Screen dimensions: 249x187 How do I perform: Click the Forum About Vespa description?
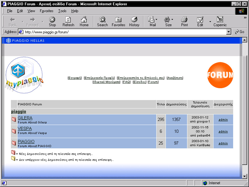coord(32,133)
